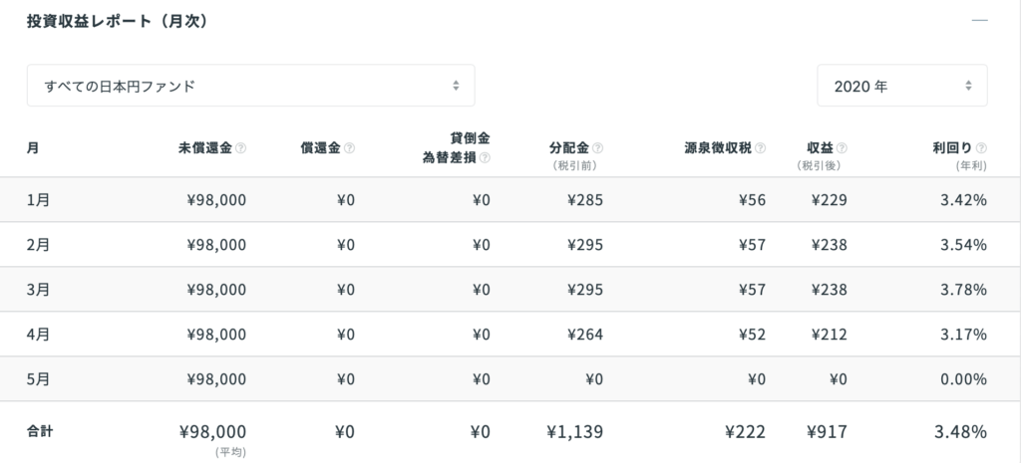Select the 3月 row
The image size is (1021, 463).
pyautogui.click(x=510, y=290)
